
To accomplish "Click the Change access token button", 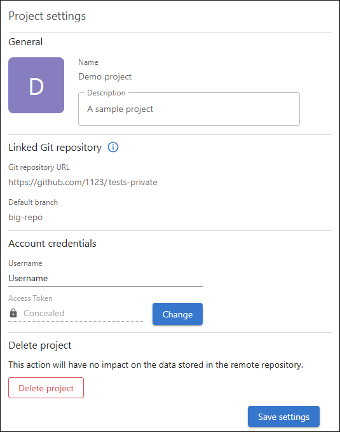I will pos(177,314).
